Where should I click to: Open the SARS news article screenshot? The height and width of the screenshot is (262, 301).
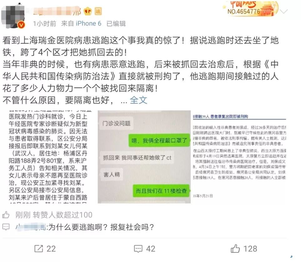239,157
